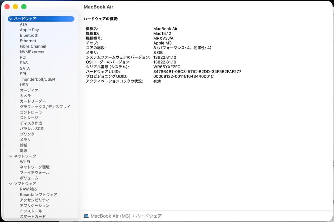Viewport: 334px width, 222px height.
Task: Select the ソフトウェア category label
Action: coord(25,184)
